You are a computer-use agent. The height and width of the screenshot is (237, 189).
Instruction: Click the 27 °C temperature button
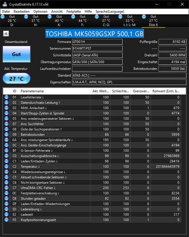(x=17, y=79)
